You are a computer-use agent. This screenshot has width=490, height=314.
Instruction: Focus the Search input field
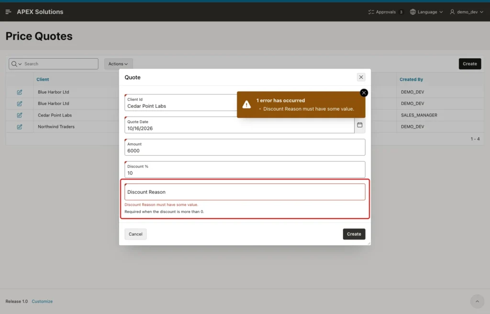[60, 64]
